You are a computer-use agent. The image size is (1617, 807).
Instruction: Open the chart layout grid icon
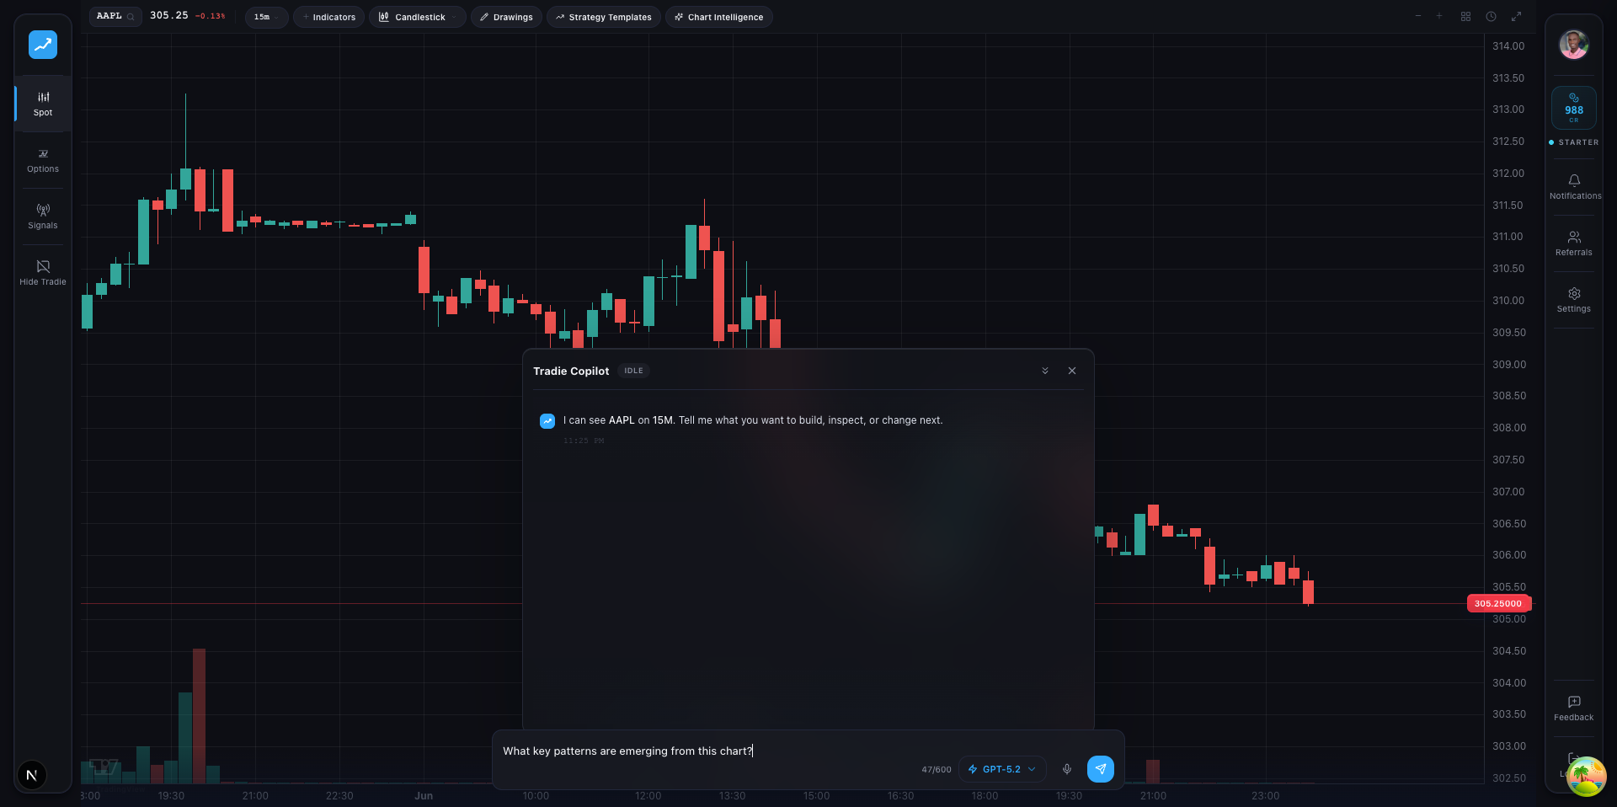tap(1465, 16)
